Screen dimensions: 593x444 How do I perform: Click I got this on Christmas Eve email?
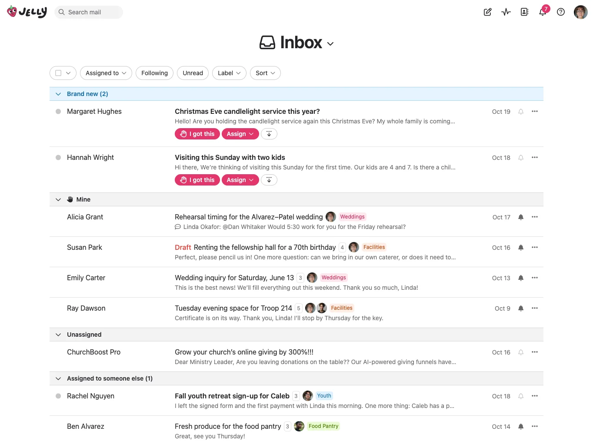(x=197, y=134)
